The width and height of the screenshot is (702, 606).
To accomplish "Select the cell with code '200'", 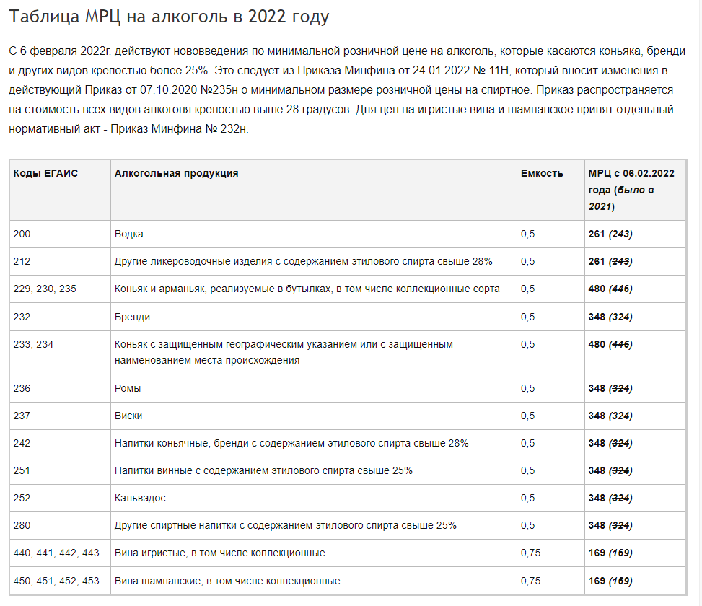I will coord(60,234).
